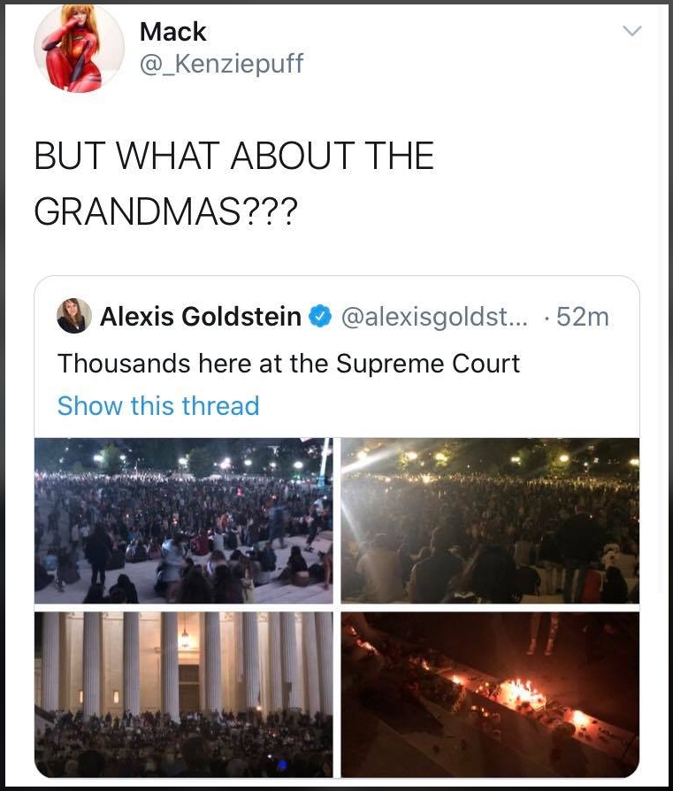Click the hanging lantern in columns photo
Viewport: 673px width, 791px height.
pyautogui.click(x=185, y=637)
